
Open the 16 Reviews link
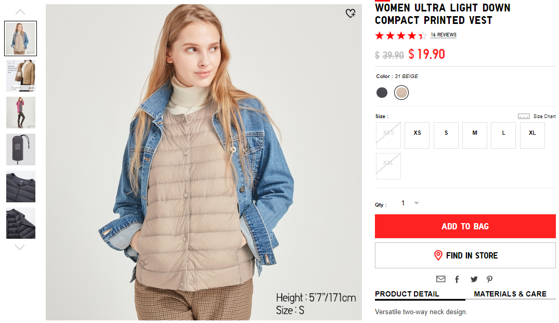(x=444, y=34)
